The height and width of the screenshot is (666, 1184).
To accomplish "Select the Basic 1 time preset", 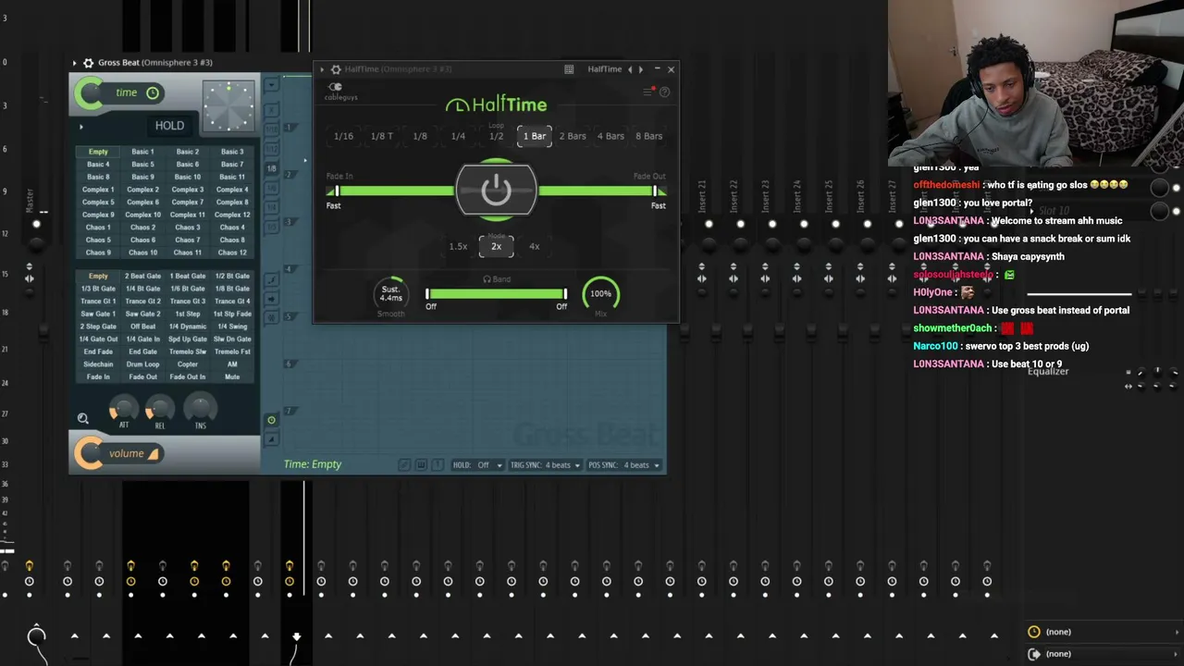I will point(142,152).
